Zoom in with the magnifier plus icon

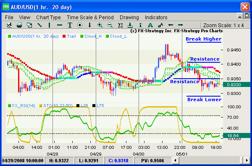(x=100, y=25)
